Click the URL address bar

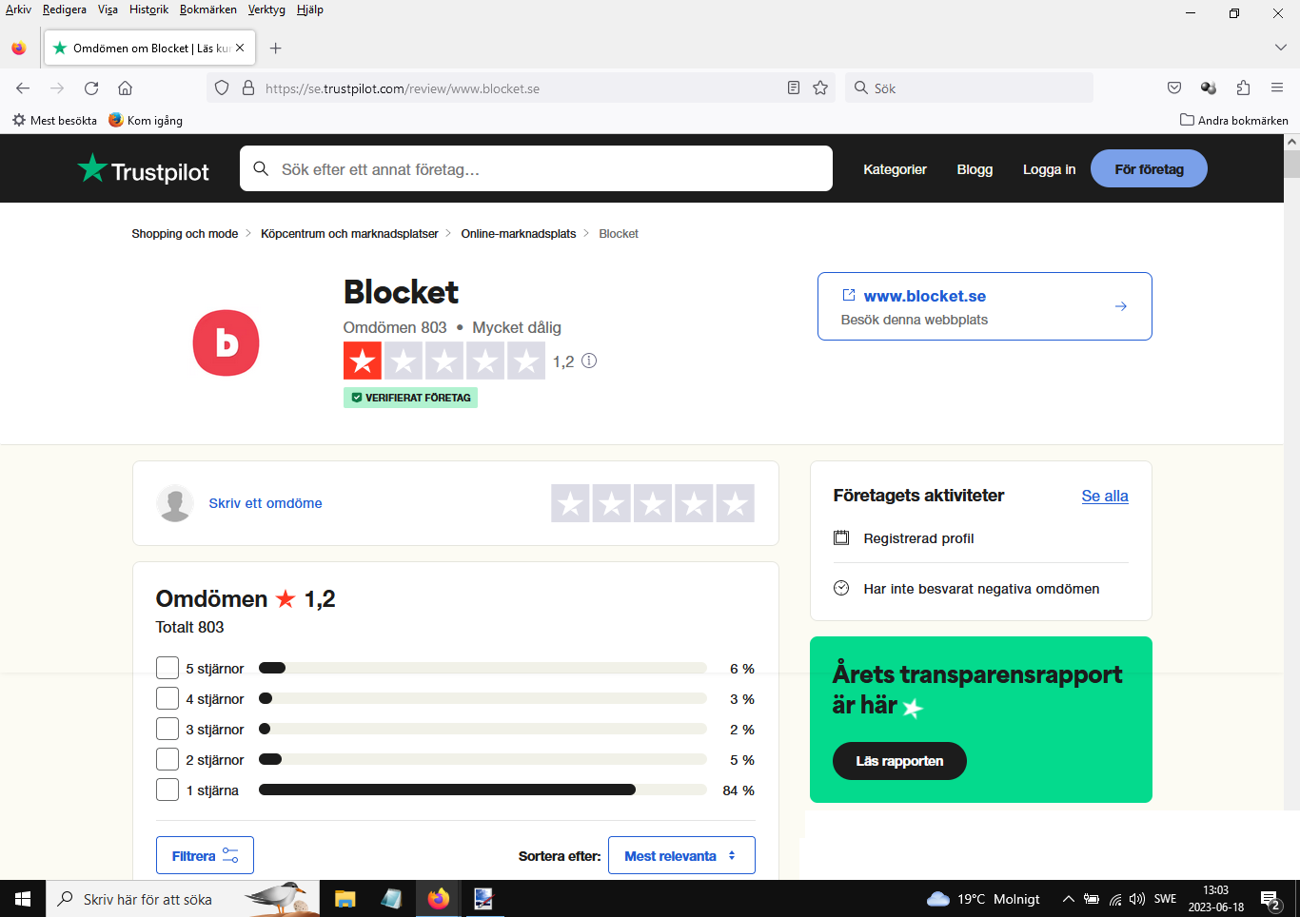519,88
